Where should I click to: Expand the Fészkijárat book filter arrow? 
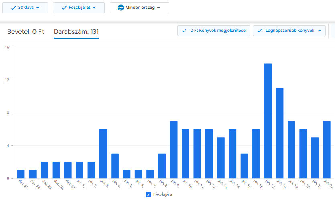coord(94,8)
